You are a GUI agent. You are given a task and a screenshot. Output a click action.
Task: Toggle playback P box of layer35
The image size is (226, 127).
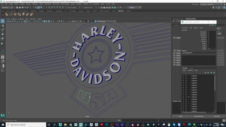pyautogui.click(x=186, y=78)
